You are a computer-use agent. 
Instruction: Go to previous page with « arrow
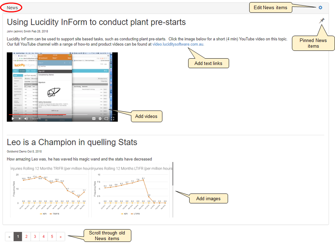point(10,237)
